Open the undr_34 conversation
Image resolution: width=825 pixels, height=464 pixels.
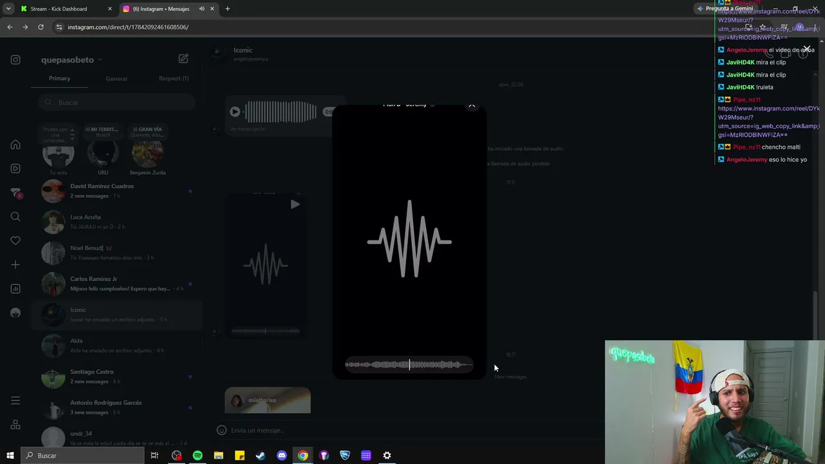[116, 437]
